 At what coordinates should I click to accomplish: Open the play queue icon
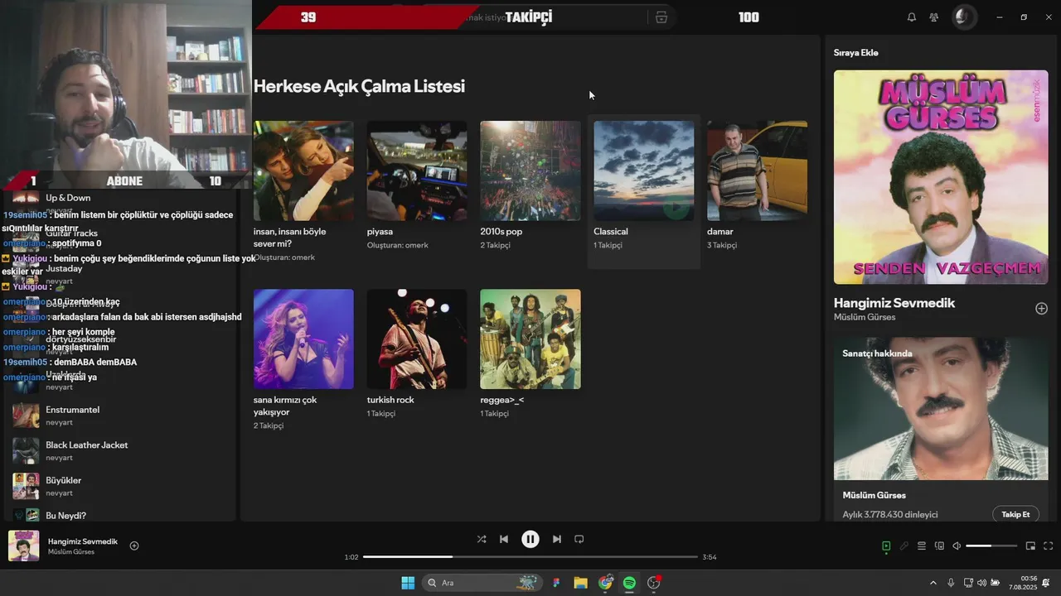coord(922,546)
